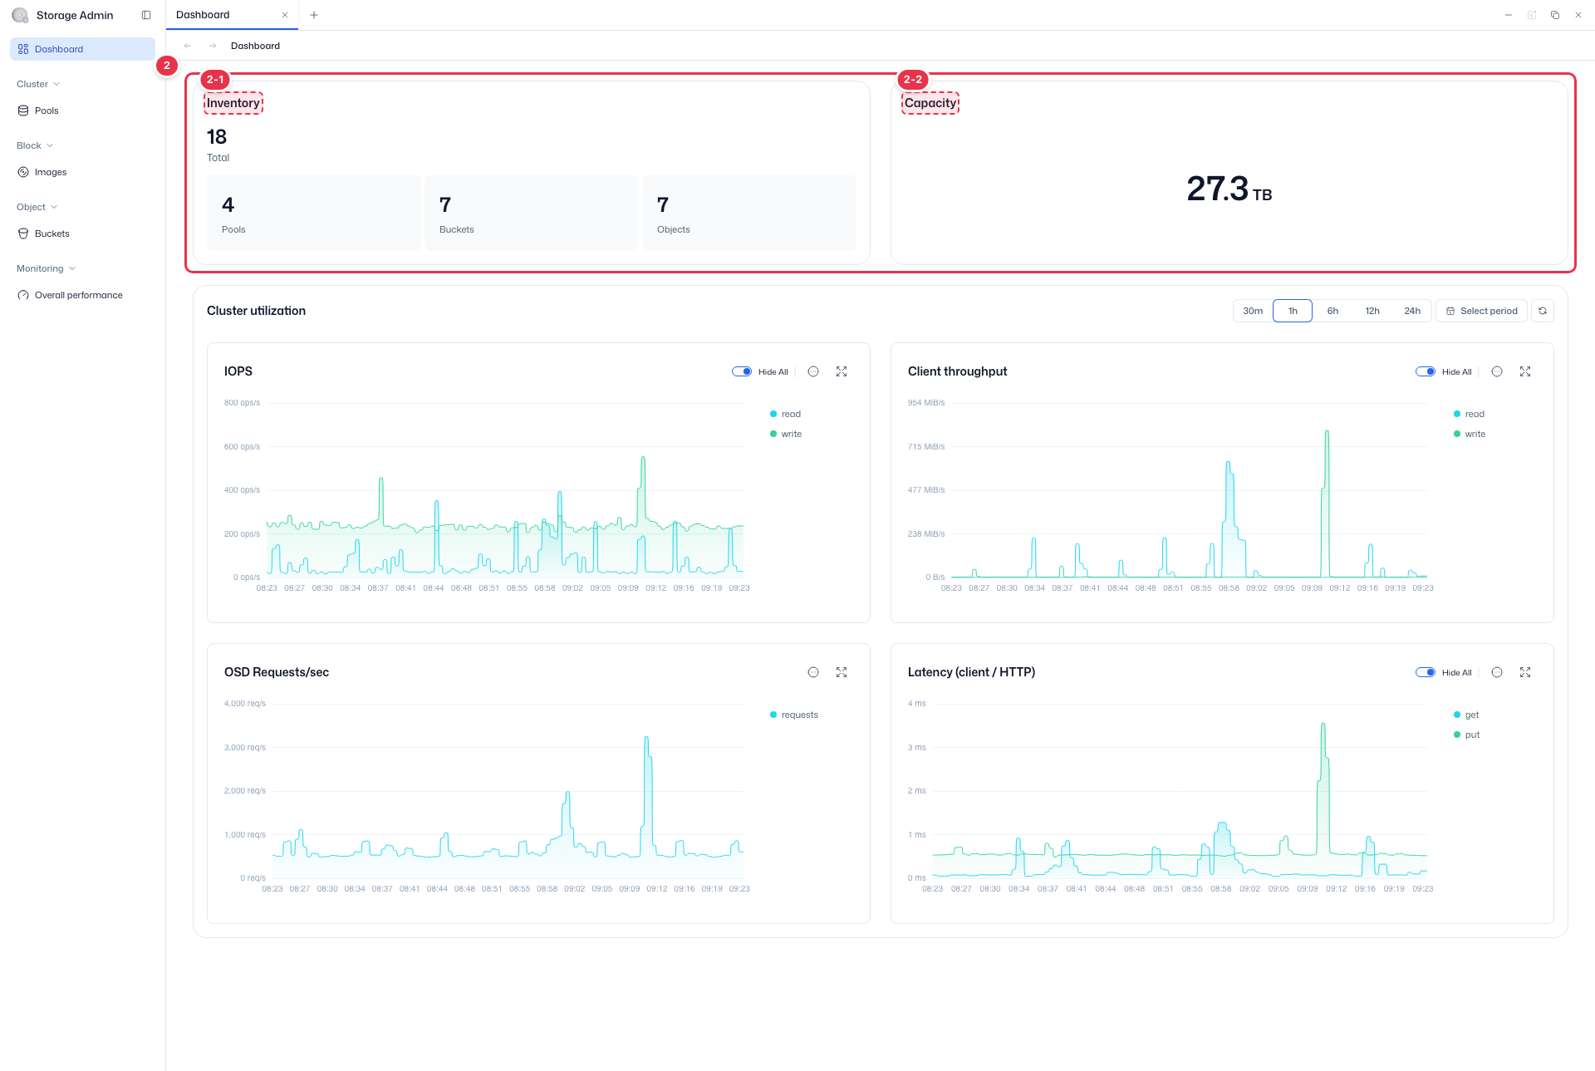Select the 30m time range
Image resolution: width=1595 pixels, height=1071 pixels.
1253,311
